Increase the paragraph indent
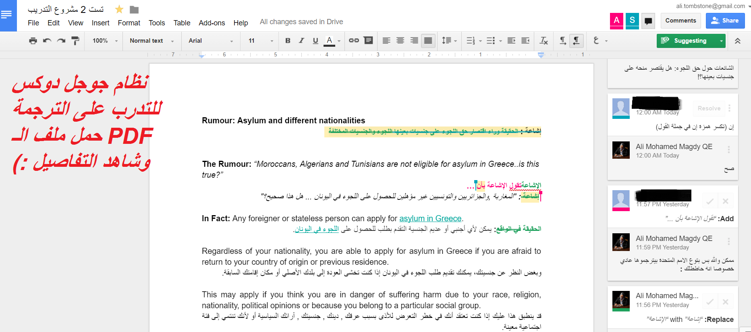751x332 pixels. coord(525,41)
